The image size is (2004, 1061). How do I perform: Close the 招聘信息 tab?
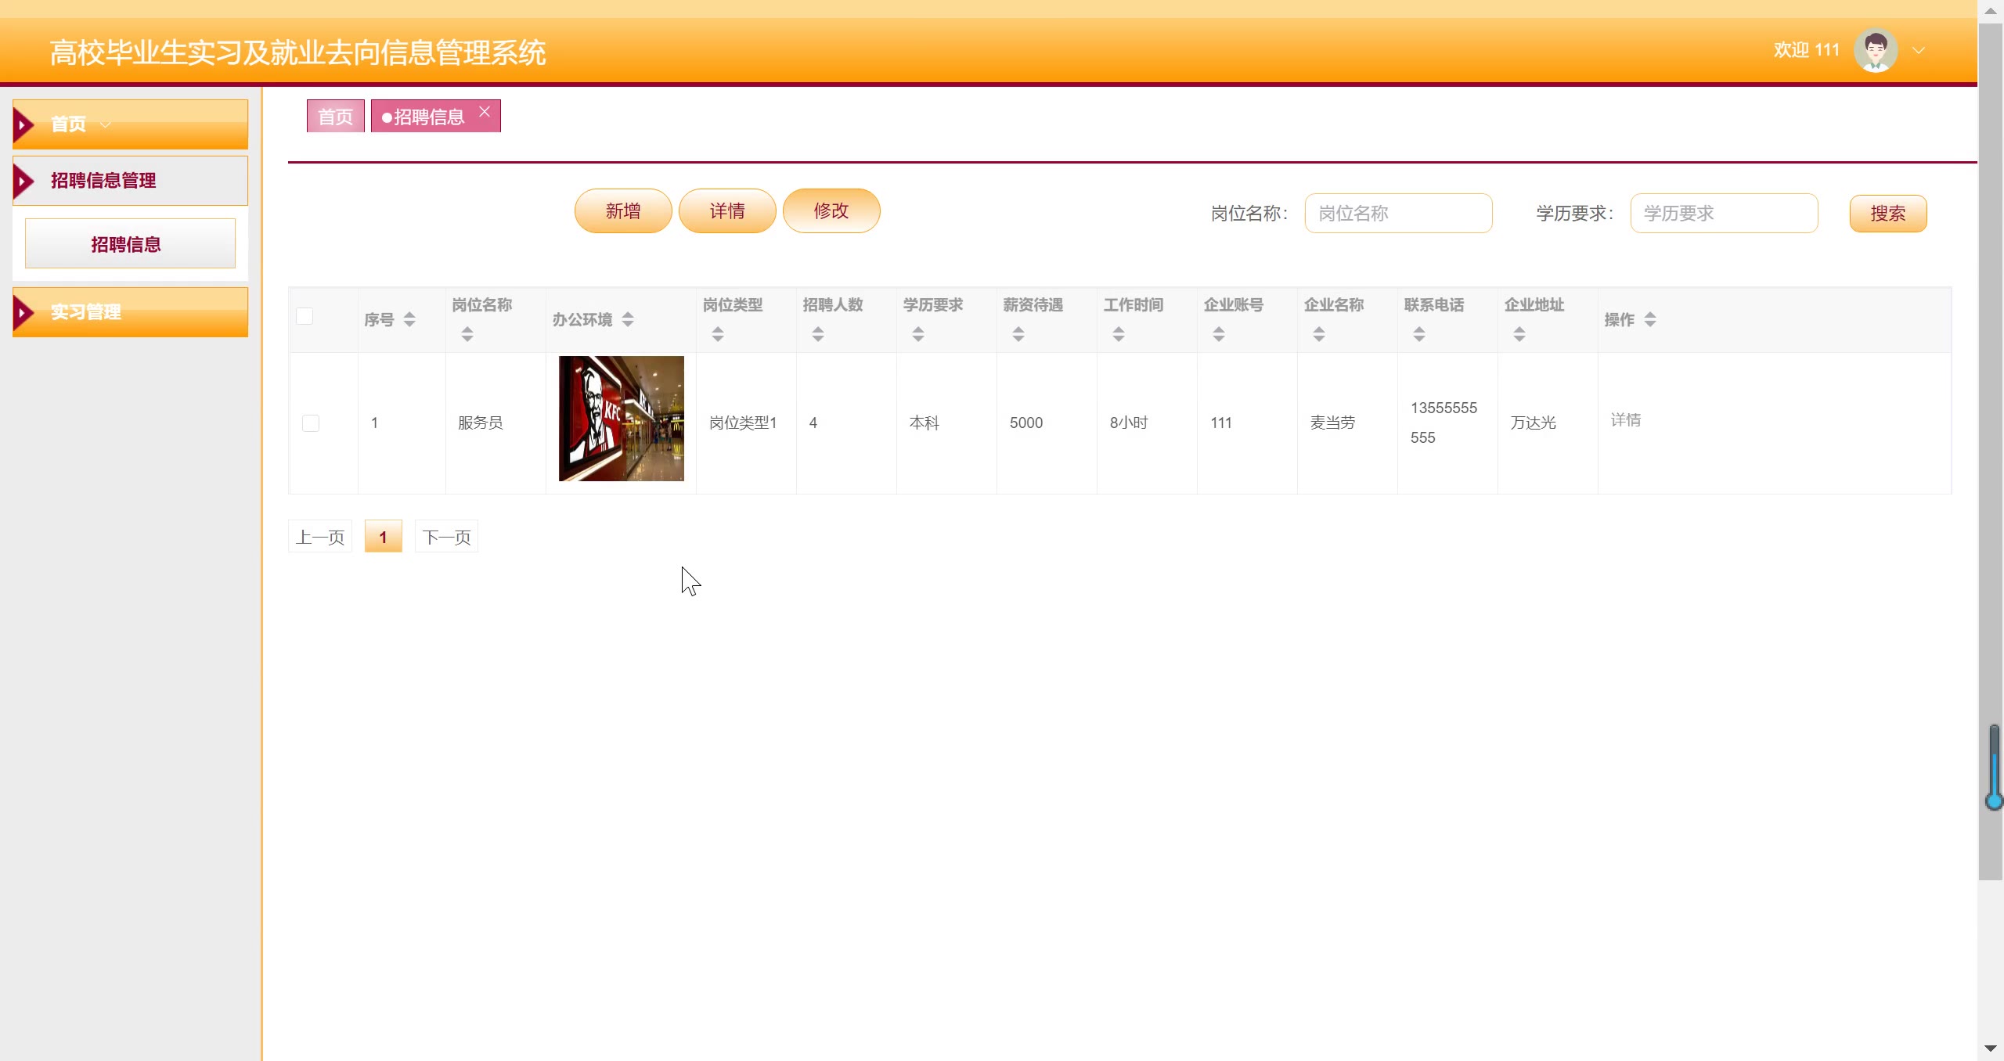point(485,112)
